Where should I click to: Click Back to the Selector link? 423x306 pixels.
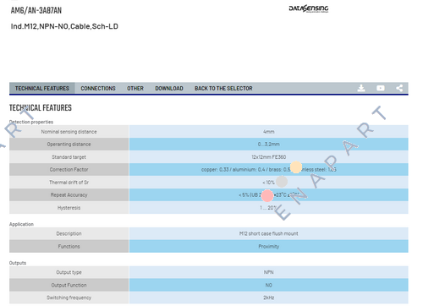coord(223,88)
